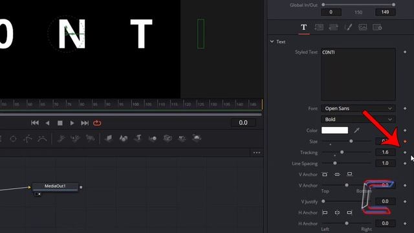
Task: Click the Line Spacing value 1.0
Action: [386, 163]
